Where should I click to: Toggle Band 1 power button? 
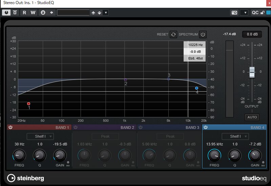[11, 127]
